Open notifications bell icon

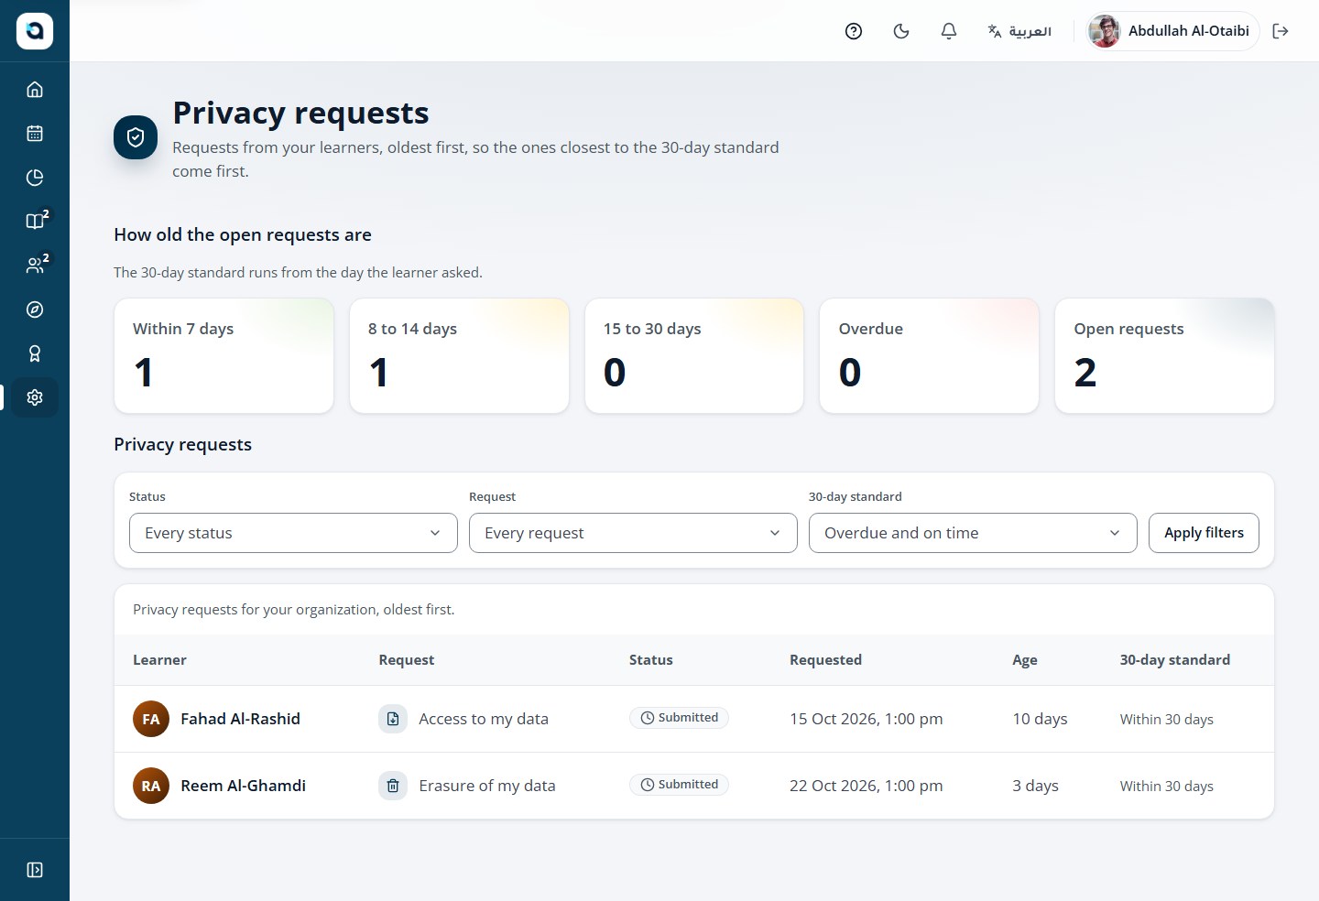[949, 31]
